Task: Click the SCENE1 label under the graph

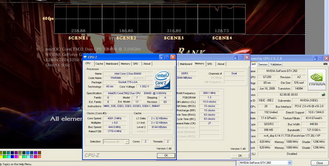Action: [78, 38]
